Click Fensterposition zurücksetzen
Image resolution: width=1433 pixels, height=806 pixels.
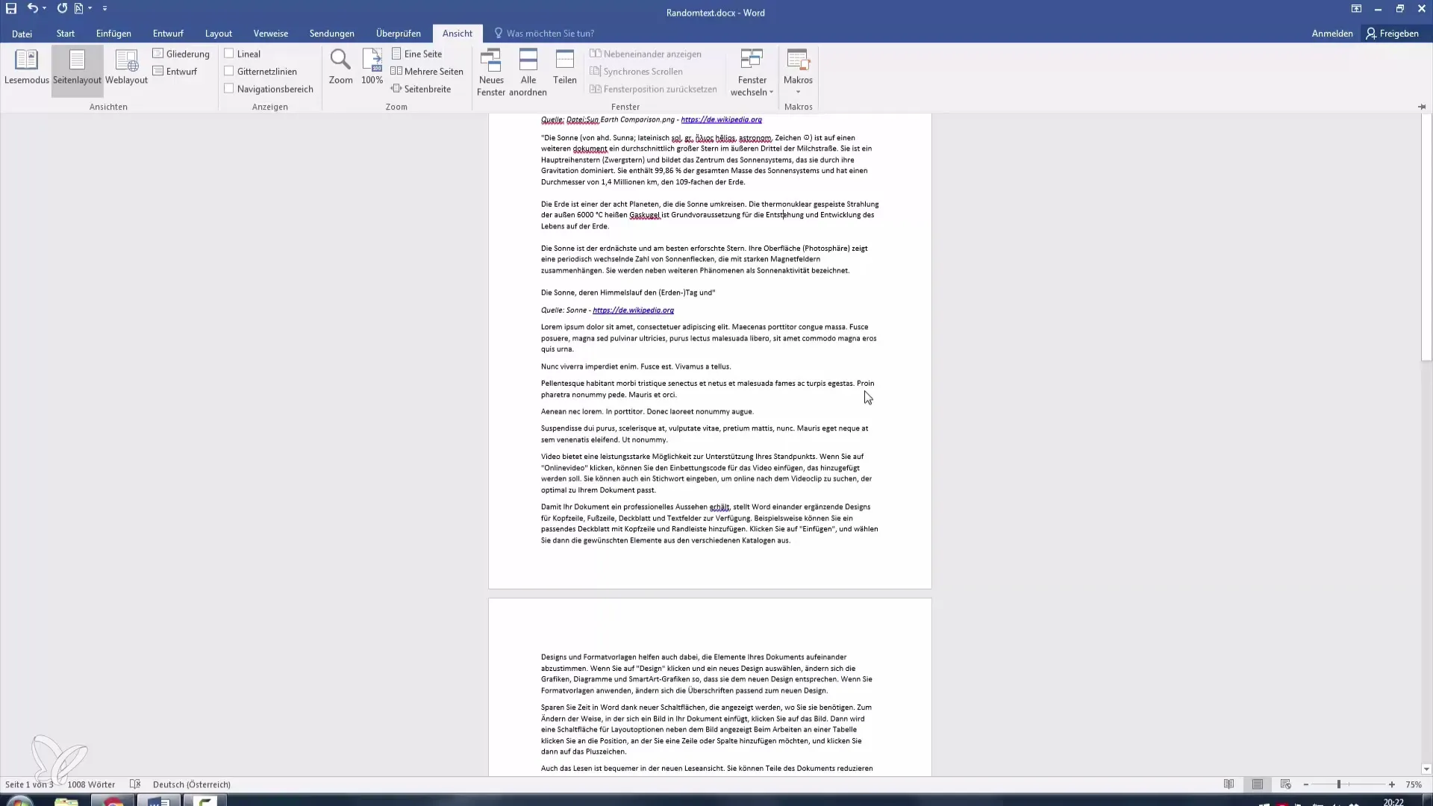click(x=653, y=89)
